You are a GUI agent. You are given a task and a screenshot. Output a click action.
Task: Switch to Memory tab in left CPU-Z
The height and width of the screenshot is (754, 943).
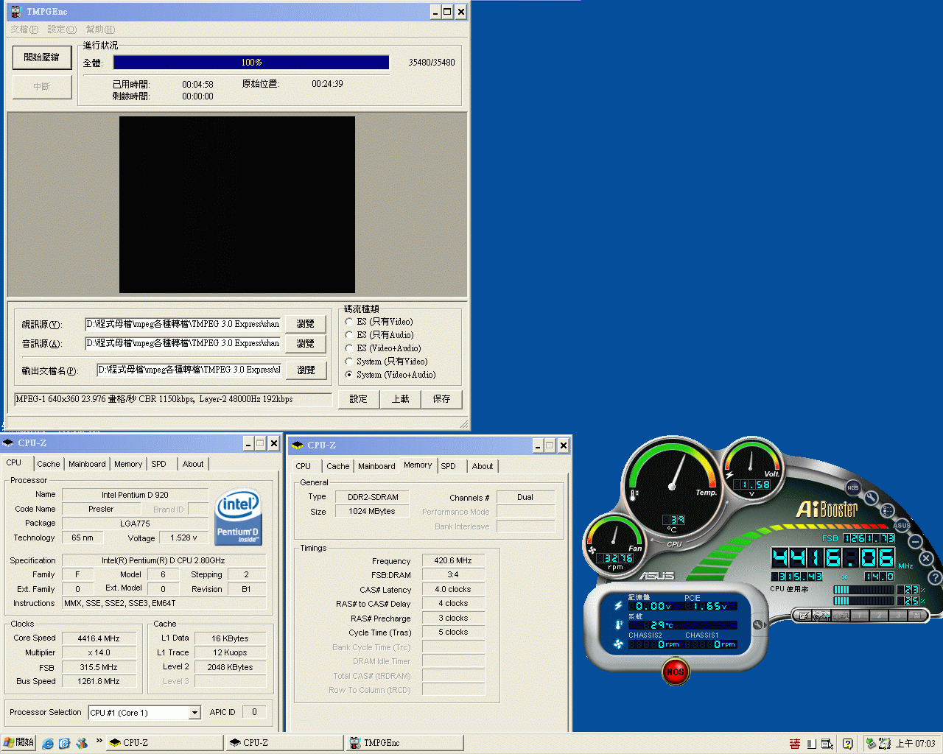[x=128, y=464]
